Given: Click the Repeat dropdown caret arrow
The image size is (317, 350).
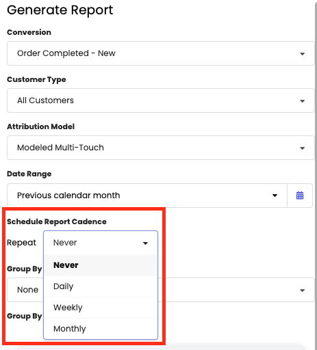Looking at the screenshot, I should click(145, 243).
